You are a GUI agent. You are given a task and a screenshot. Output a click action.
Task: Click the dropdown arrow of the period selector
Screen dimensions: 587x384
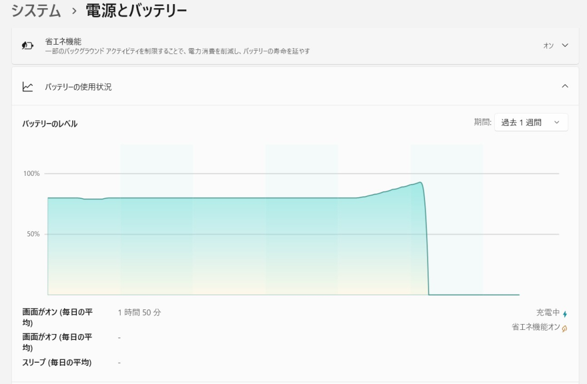coord(556,122)
